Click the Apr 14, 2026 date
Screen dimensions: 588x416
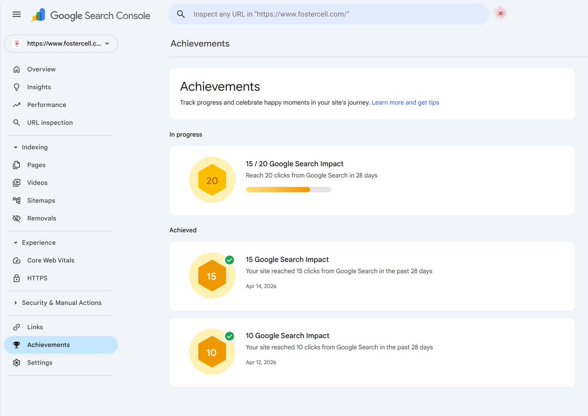(x=261, y=286)
